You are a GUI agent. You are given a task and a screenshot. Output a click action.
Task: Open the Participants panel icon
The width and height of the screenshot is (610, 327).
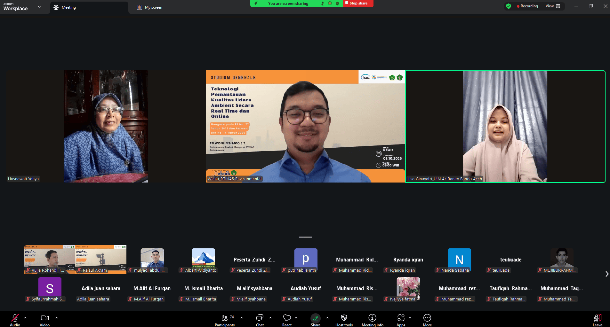click(x=225, y=318)
